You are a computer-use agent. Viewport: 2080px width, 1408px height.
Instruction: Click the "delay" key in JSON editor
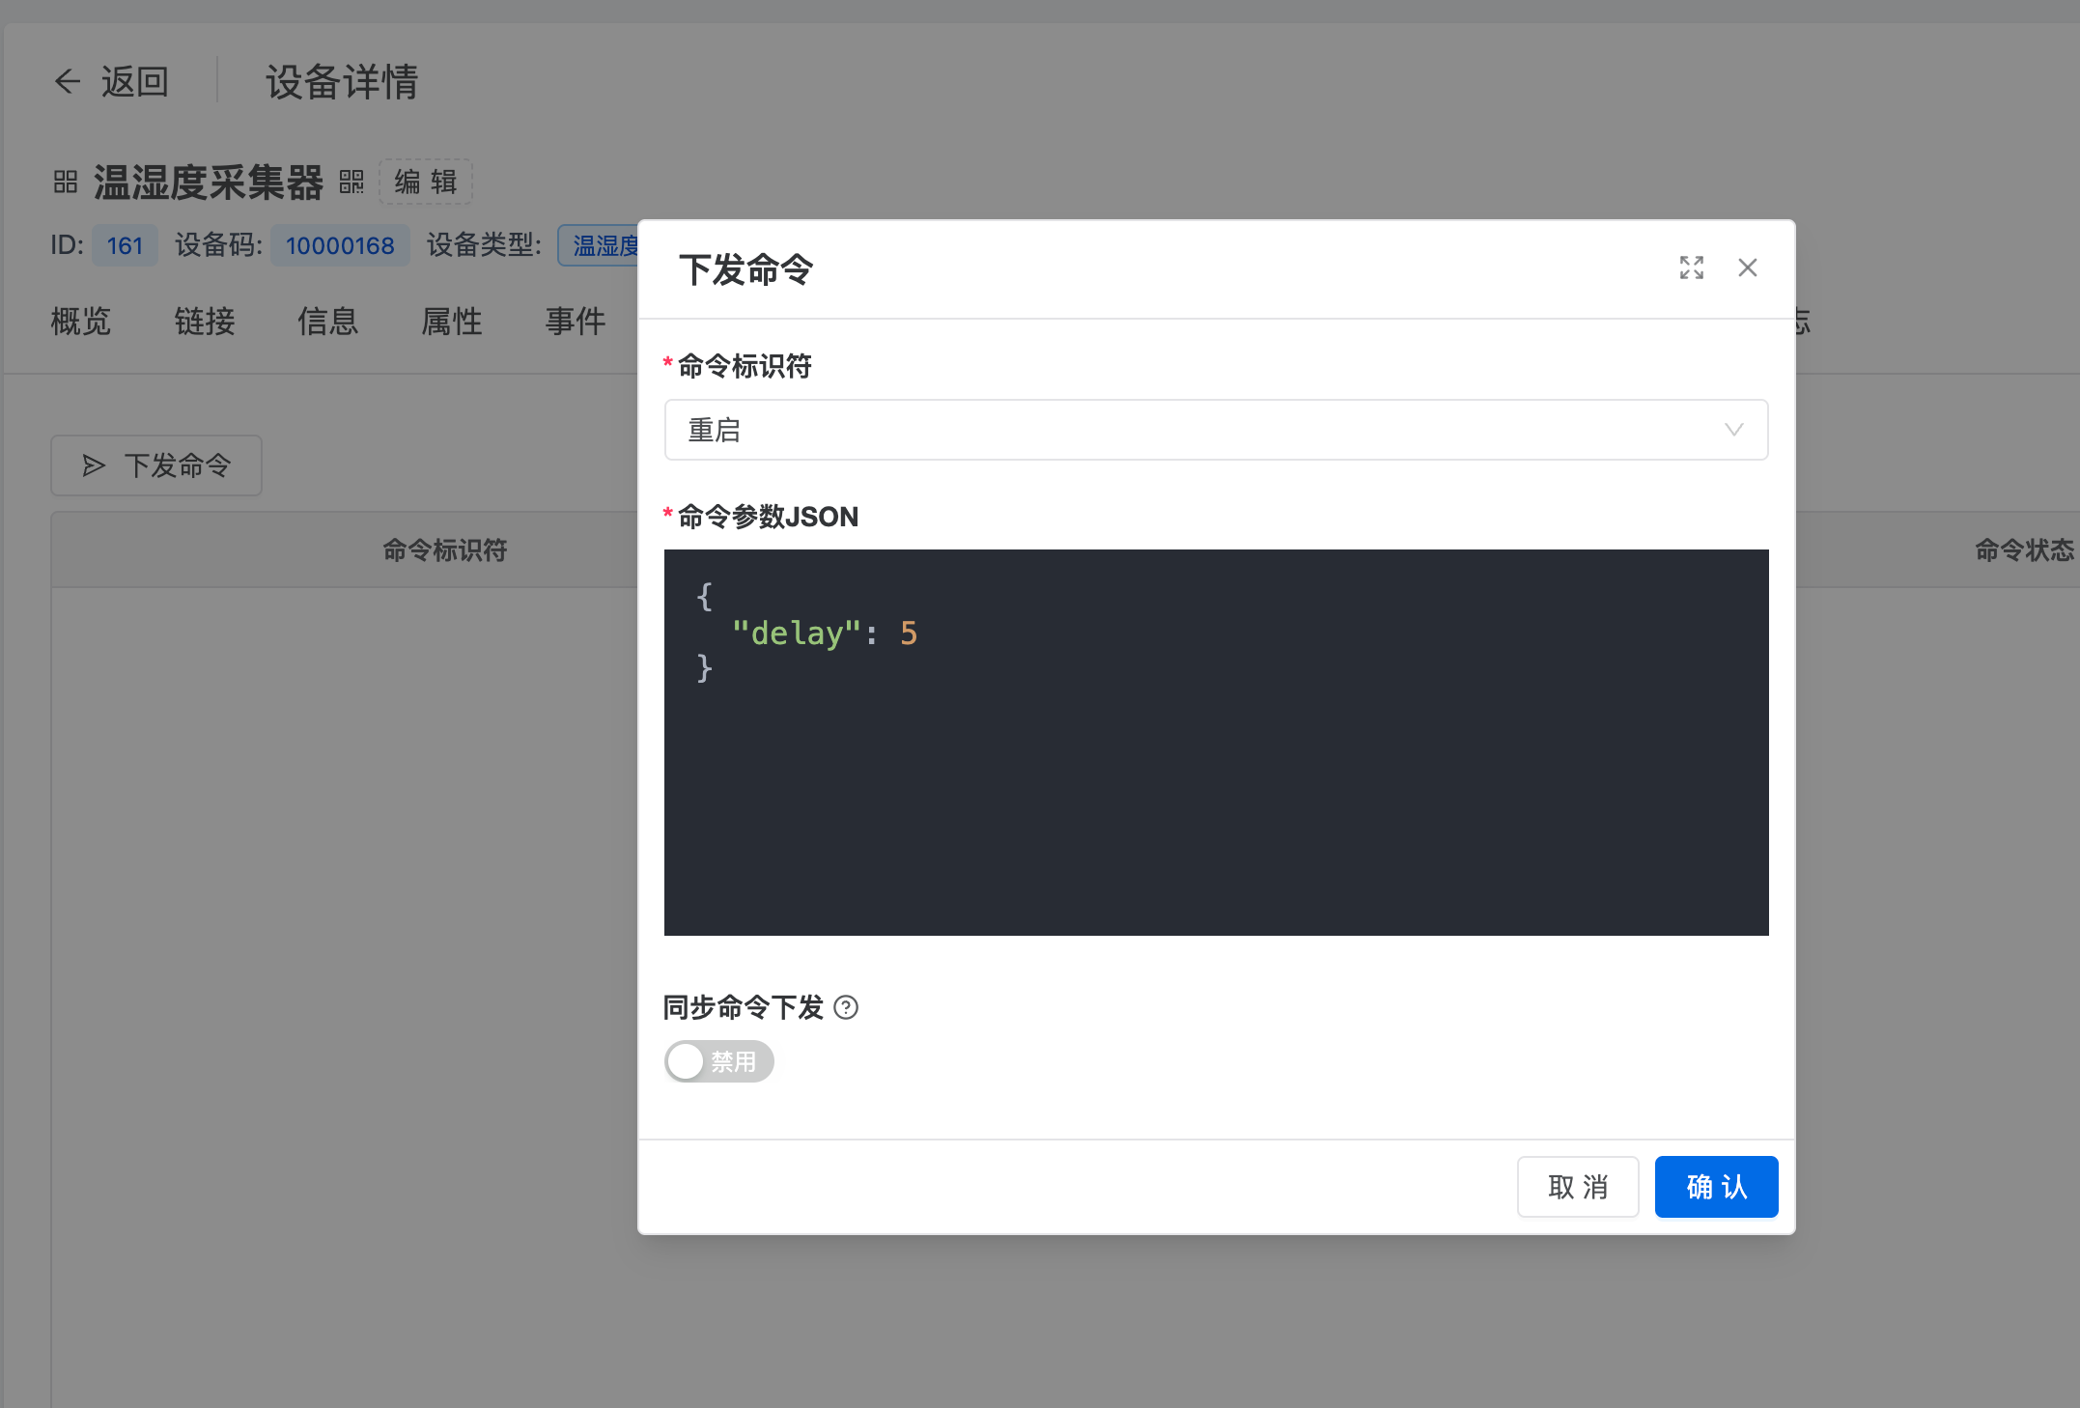(x=796, y=633)
